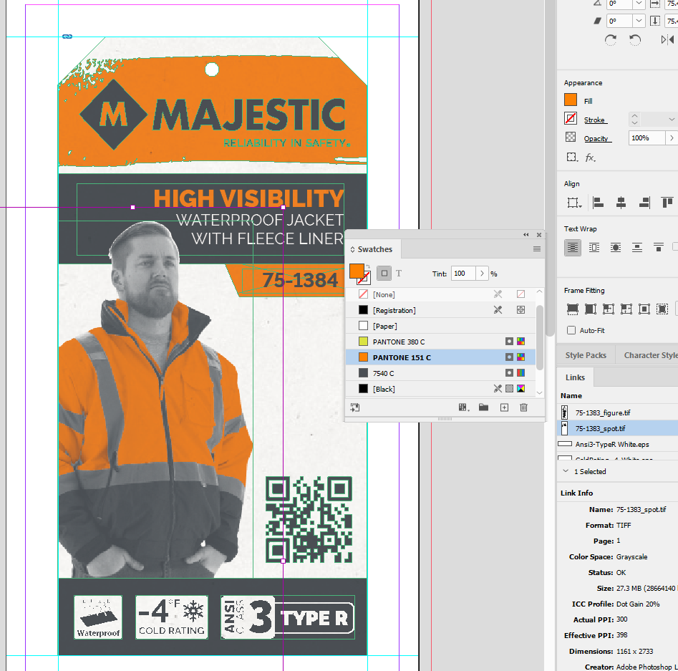Collapse the Swatches panel to icons

pos(526,235)
